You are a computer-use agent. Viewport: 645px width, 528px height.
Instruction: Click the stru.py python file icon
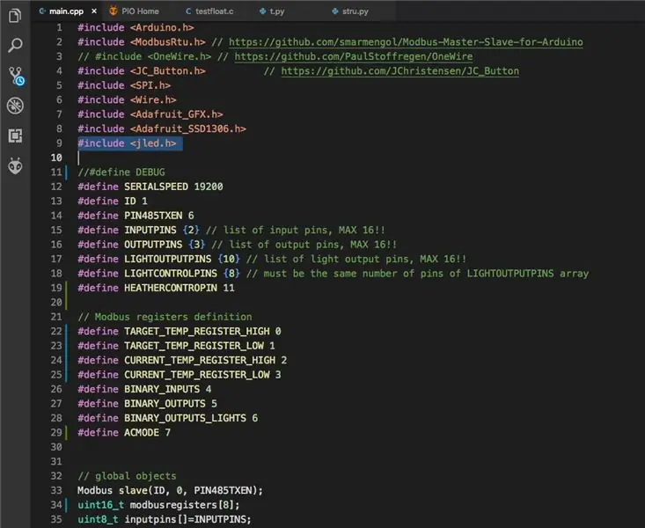(x=335, y=11)
